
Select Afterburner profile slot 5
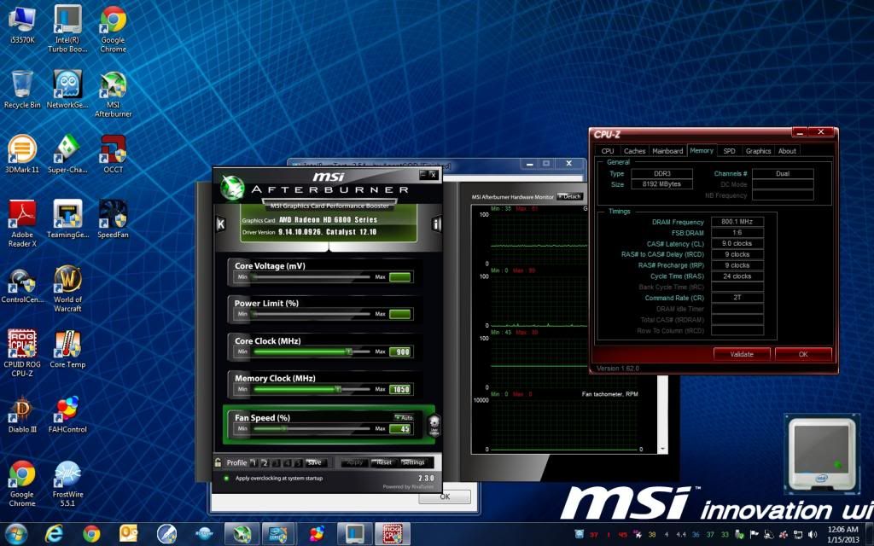[298, 462]
